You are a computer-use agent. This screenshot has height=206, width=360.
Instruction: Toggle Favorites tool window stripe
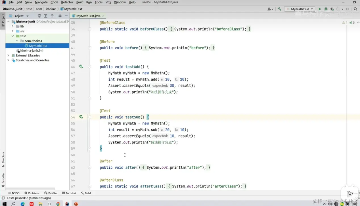pyautogui.click(x=3, y=180)
